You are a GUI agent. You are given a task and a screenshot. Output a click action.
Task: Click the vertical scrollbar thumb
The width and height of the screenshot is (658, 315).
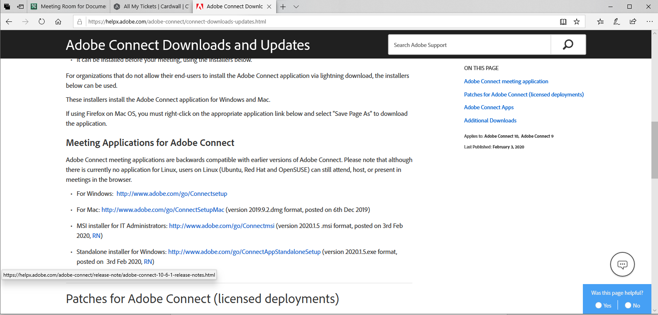[654, 150]
